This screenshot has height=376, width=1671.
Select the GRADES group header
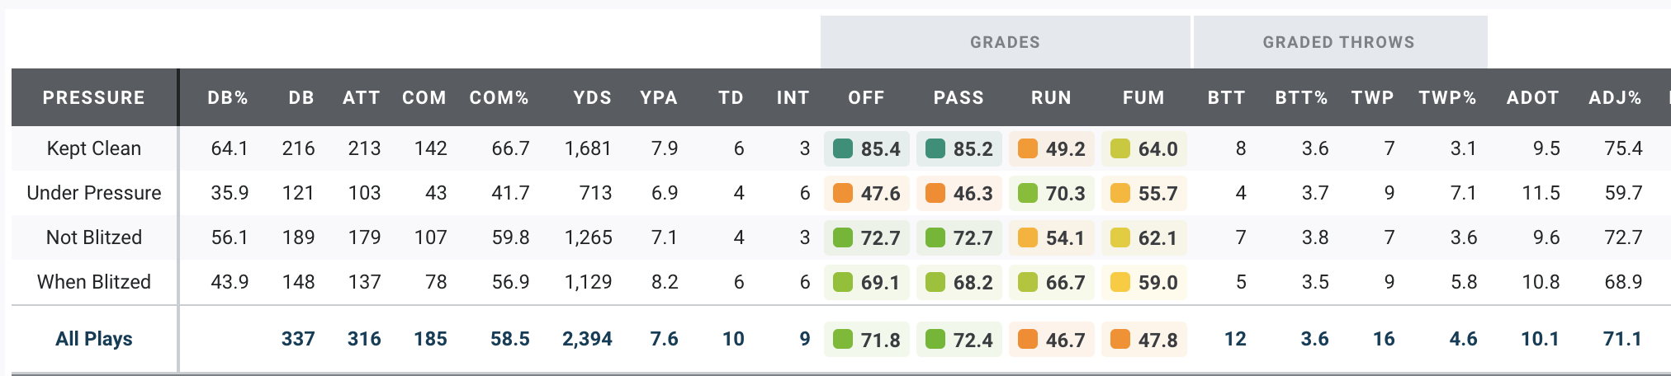1005,42
